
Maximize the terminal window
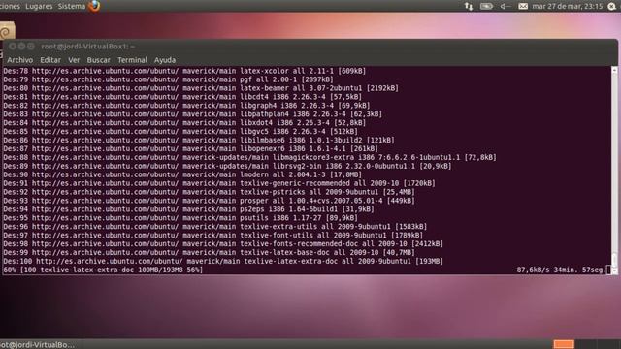(31, 47)
